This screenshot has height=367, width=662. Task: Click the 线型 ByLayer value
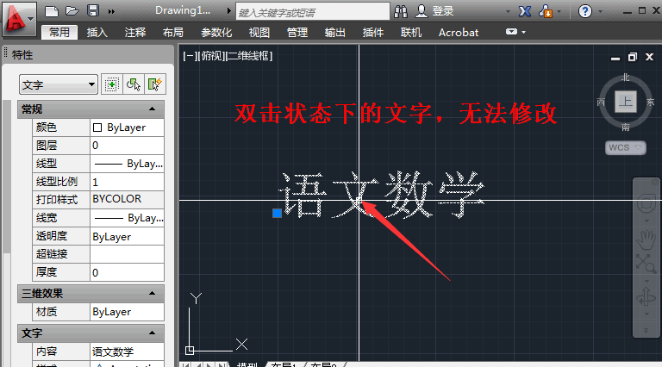(x=127, y=164)
